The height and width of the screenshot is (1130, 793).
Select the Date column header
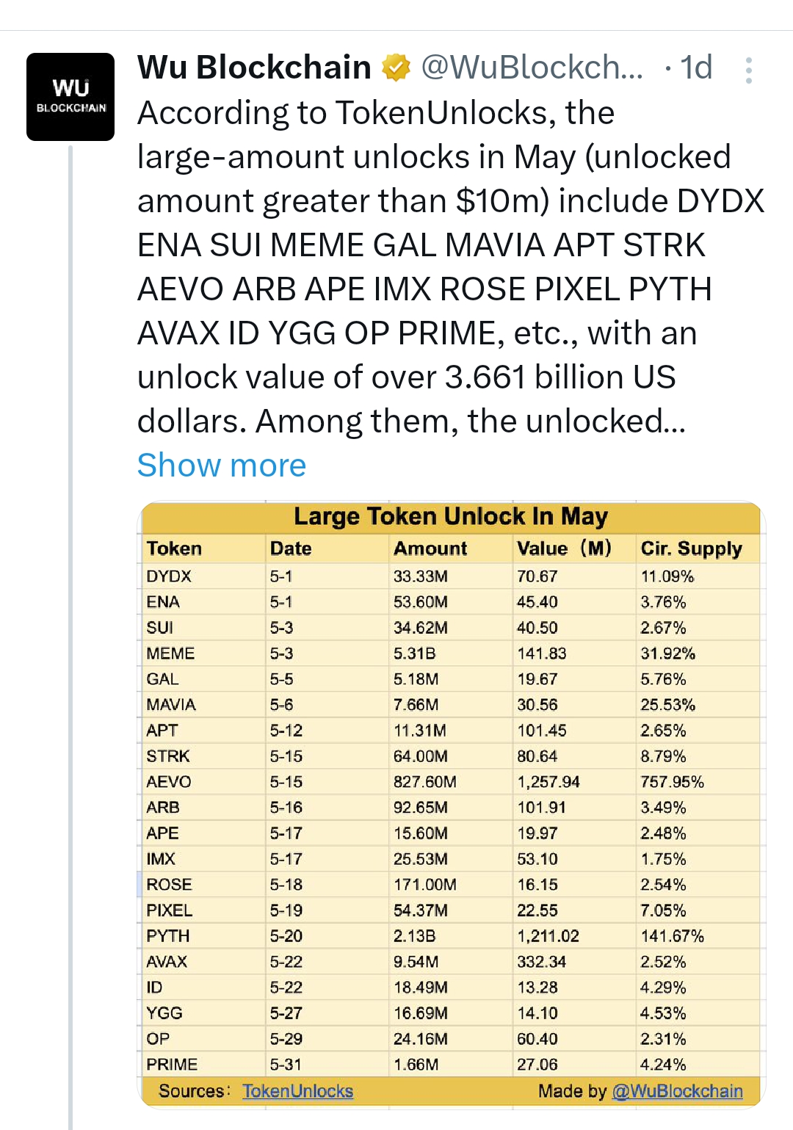(x=291, y=548)
